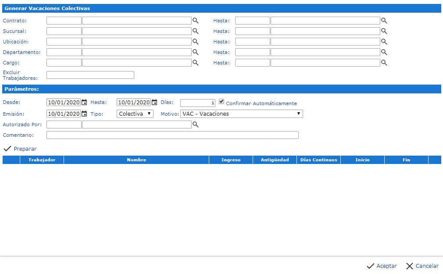Image resolution: width=443 pixels, height=274 pixels.
Task: Click the Días Continuos column header
Action: point(319,160)
